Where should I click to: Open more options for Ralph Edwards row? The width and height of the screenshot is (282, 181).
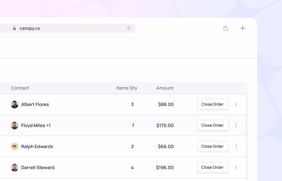click(236, 146)
